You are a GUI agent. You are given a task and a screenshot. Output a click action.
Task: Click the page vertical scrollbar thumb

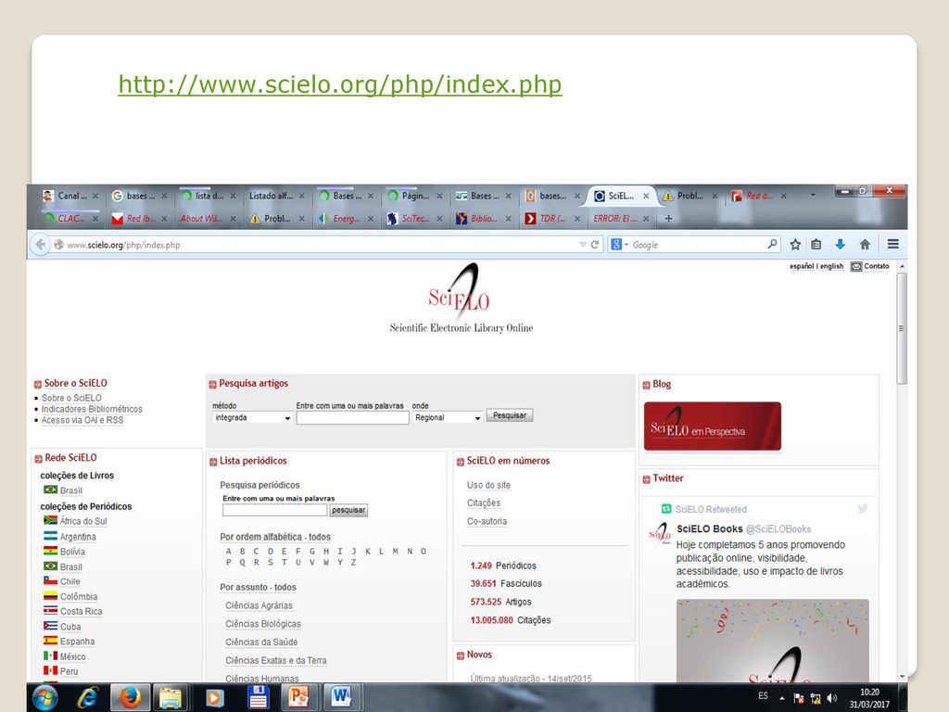[902, 328]
